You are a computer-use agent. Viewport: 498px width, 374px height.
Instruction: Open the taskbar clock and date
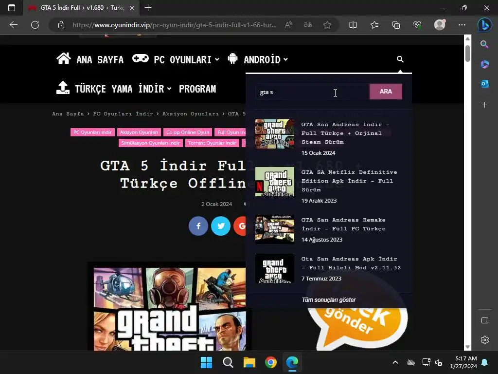463,362
